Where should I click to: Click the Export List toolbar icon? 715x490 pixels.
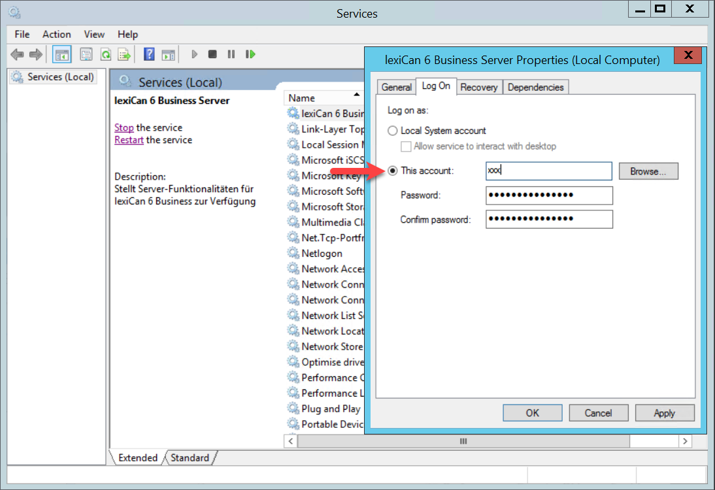click(124, 54)
